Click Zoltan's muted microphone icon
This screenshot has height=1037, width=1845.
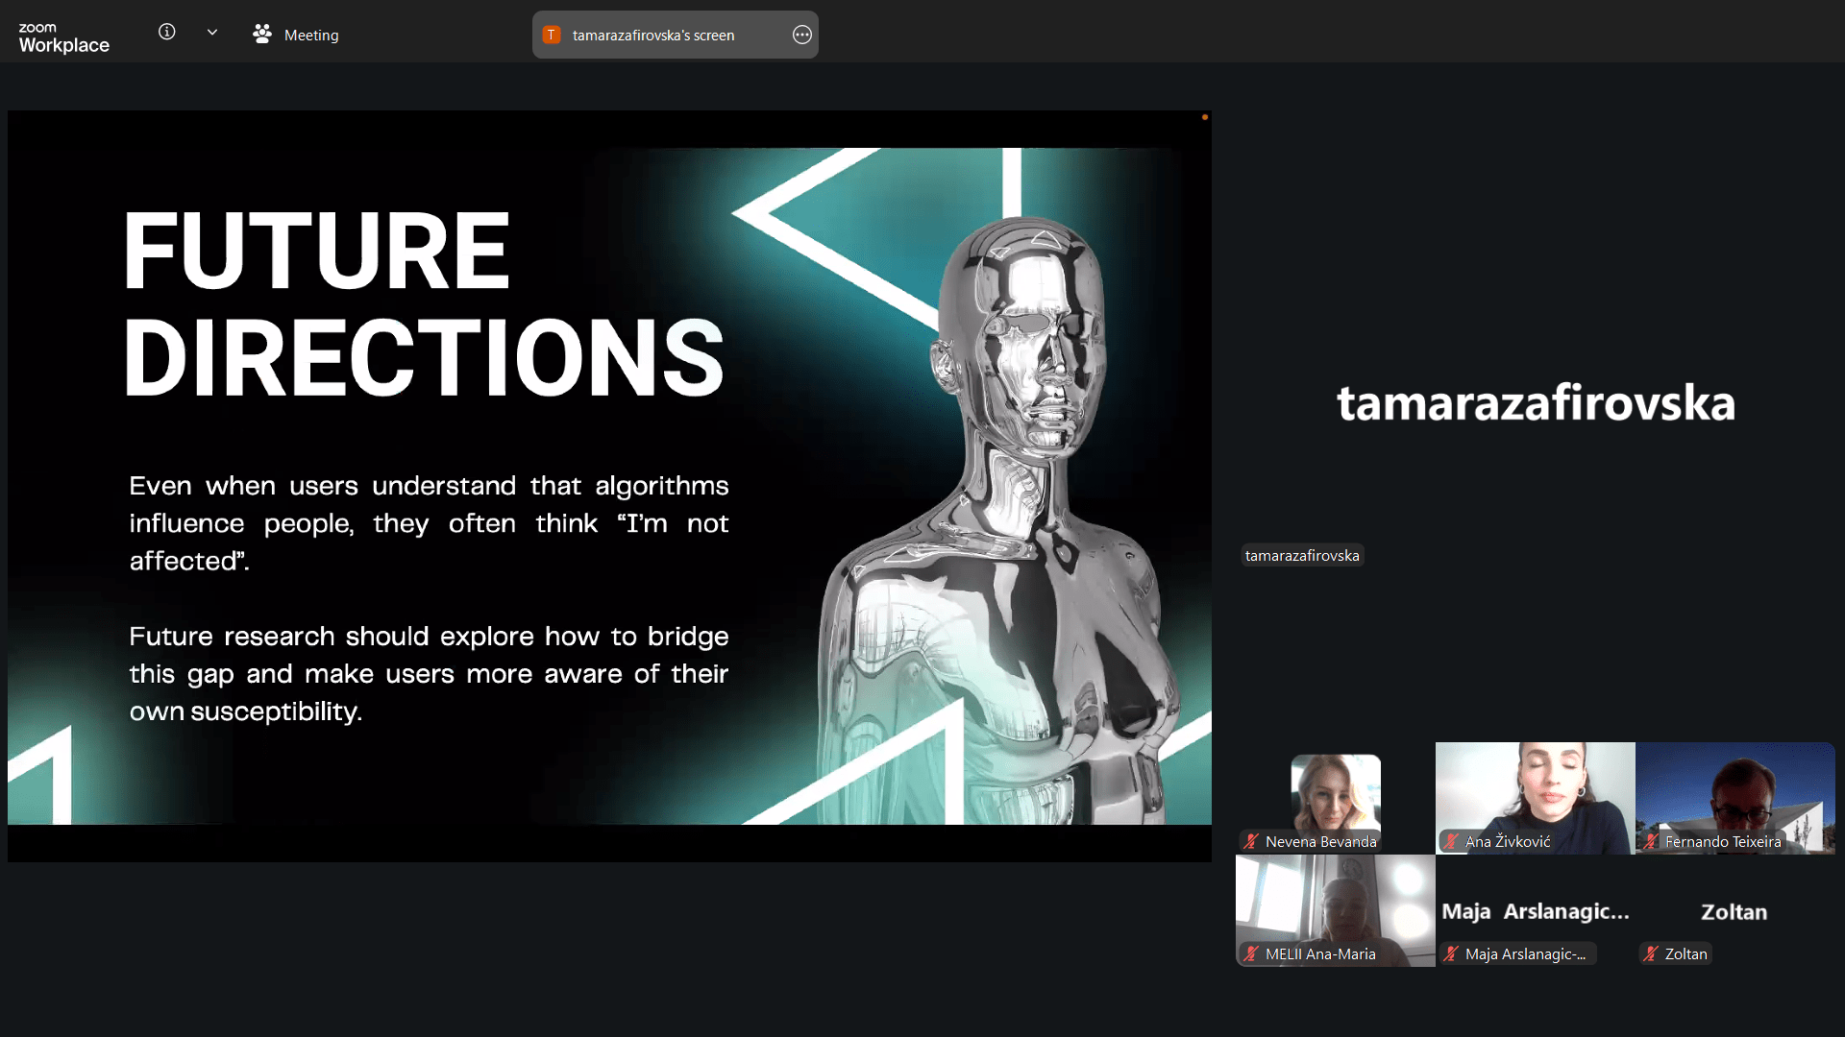point(1651,954)
